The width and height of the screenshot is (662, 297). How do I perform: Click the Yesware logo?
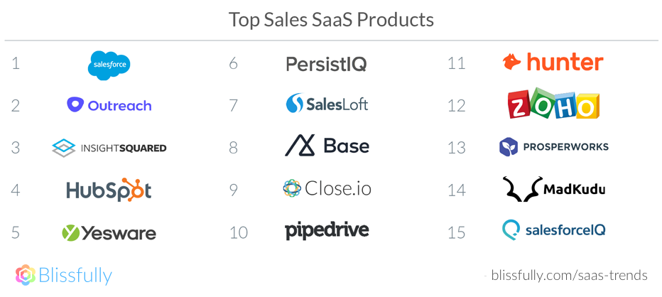pyautogui.click(x=109, y=232)
